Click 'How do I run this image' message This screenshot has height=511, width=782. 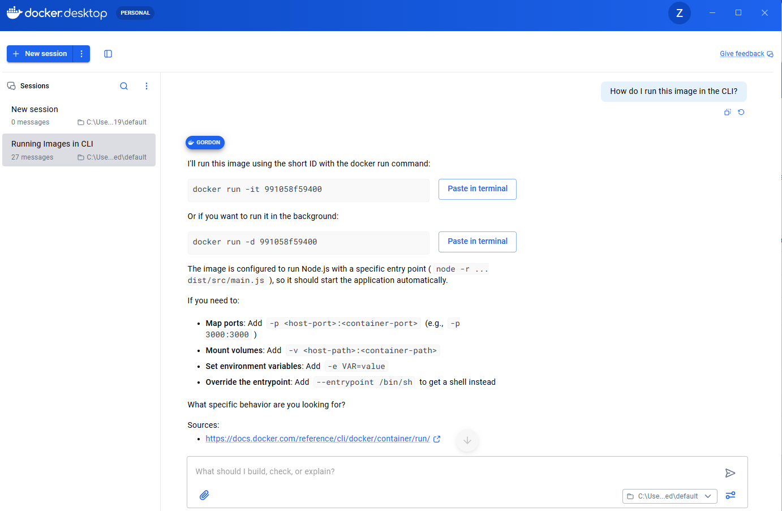673,91
